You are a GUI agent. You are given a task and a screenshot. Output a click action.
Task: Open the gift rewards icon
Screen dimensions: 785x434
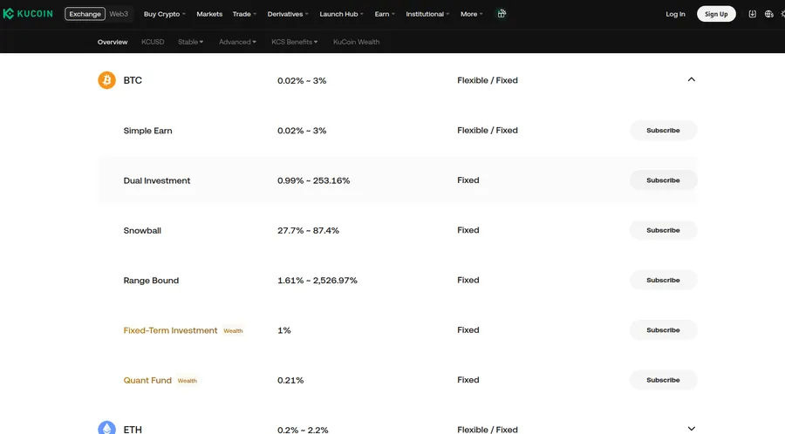coord(502,13)
